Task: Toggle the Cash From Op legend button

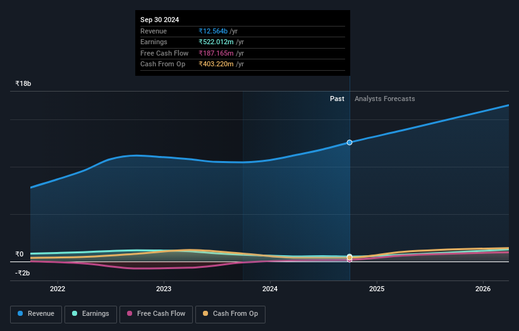Action: click(x=230, y=314)
